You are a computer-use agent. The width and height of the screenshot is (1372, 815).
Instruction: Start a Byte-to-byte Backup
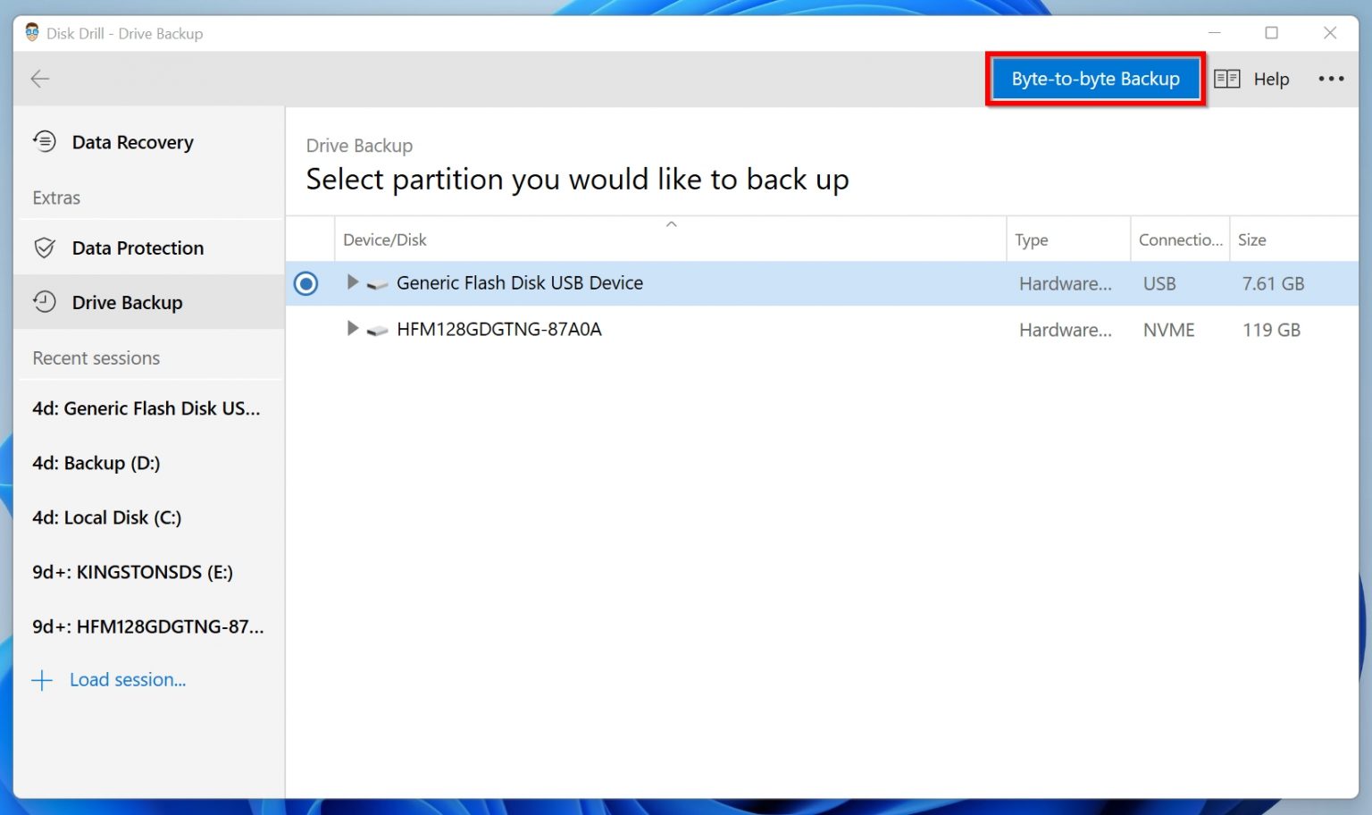[x=1094, y=79]
